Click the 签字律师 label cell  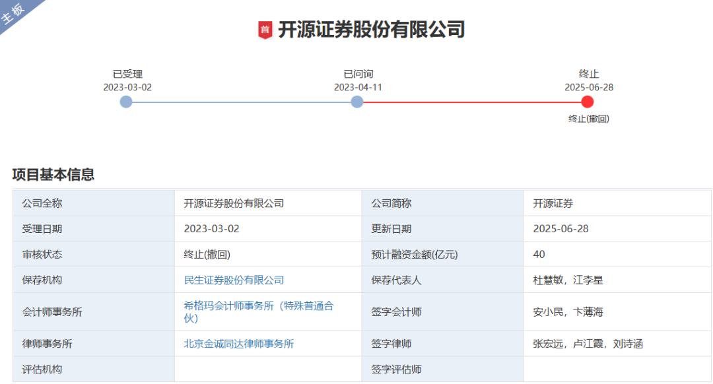pos(442,344)
